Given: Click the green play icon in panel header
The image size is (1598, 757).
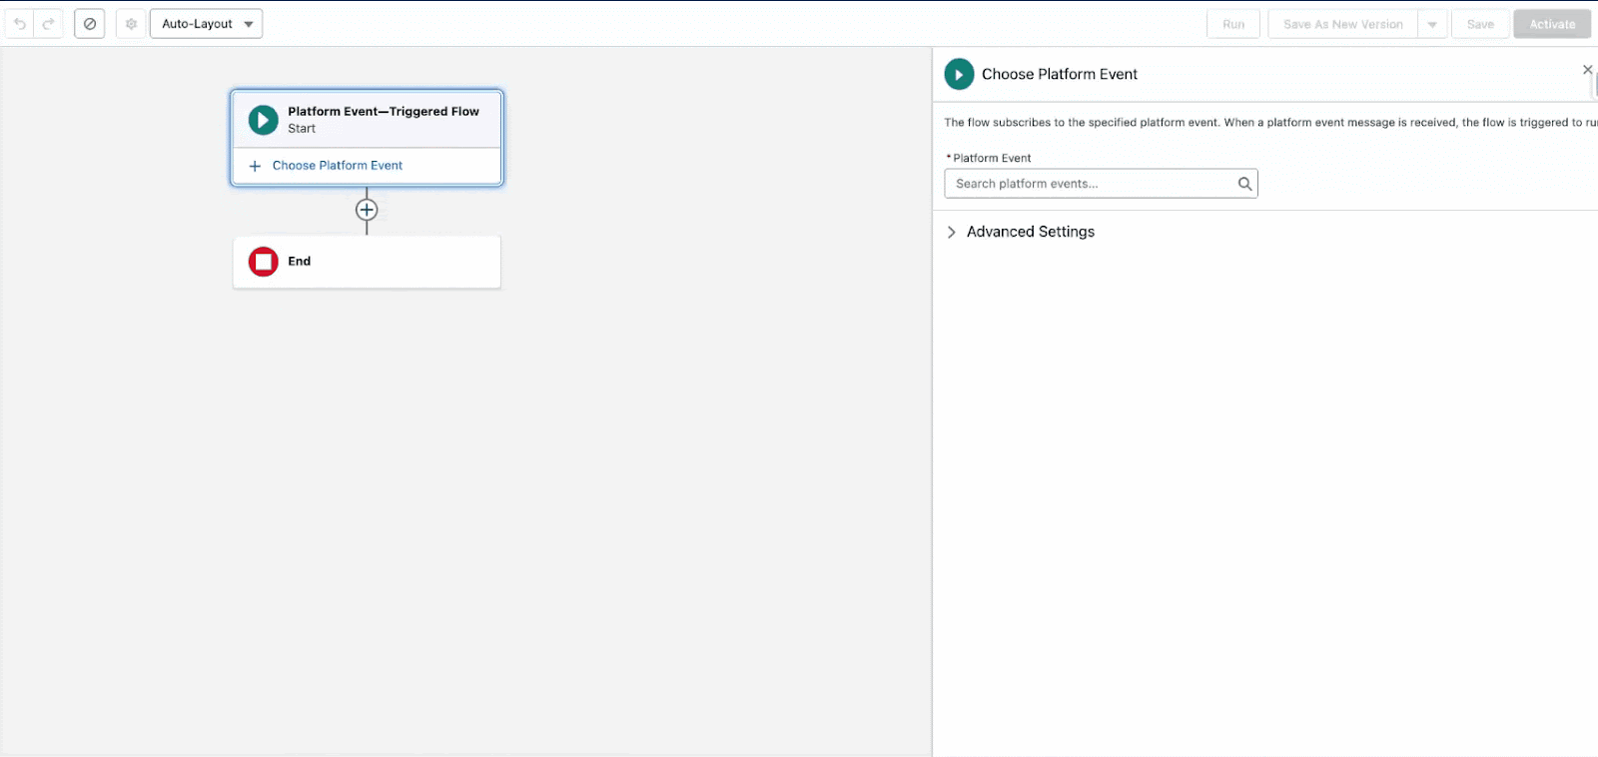Looking at the screenshot, I should pos(959,74).
